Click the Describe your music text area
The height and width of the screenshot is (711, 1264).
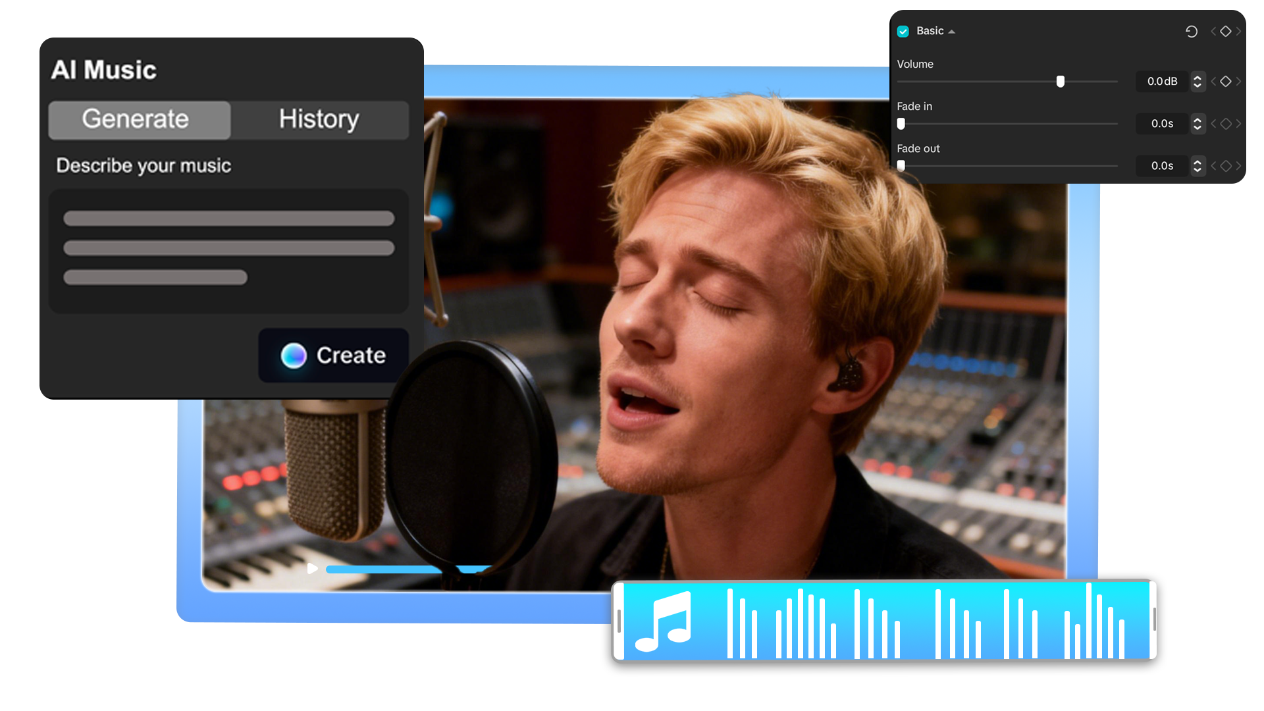pos(228,250)
